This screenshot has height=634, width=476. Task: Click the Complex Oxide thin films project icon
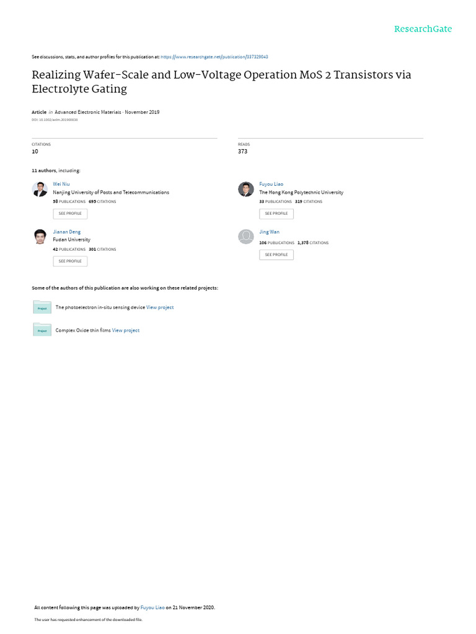(42, 330)
